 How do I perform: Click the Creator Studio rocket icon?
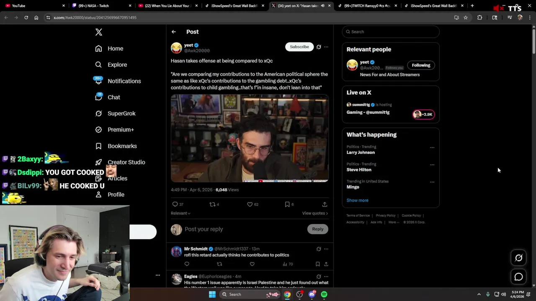(98, 162)
